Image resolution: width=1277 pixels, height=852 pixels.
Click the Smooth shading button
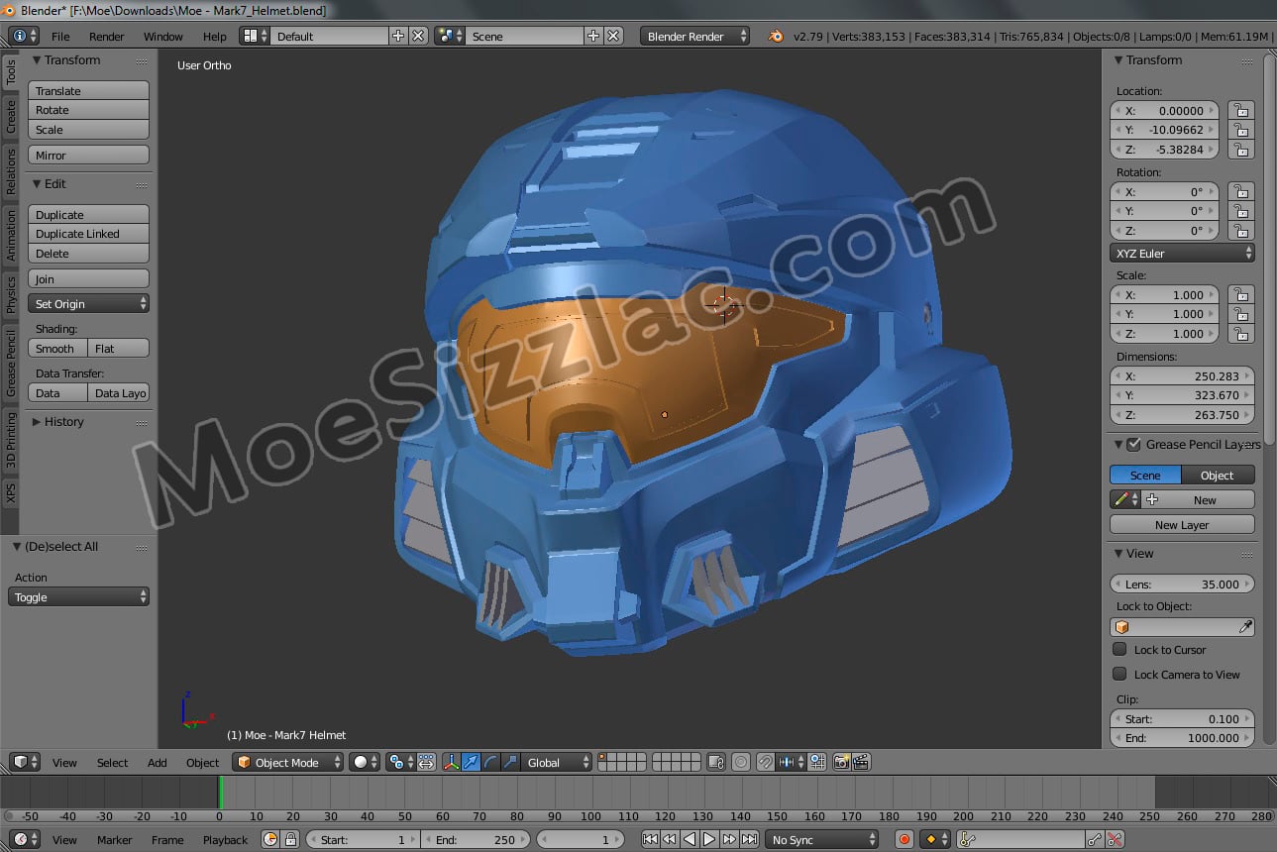(58, 348)
